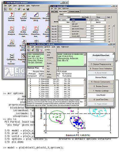Open Label 'Set 1: Quarry' dropdown
This screenshot has height=152, width=121.
point(64,20)
